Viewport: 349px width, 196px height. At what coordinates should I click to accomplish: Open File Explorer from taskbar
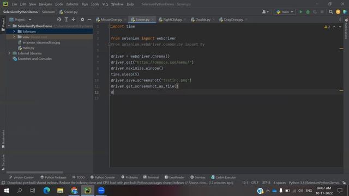[x=60, y=191]
